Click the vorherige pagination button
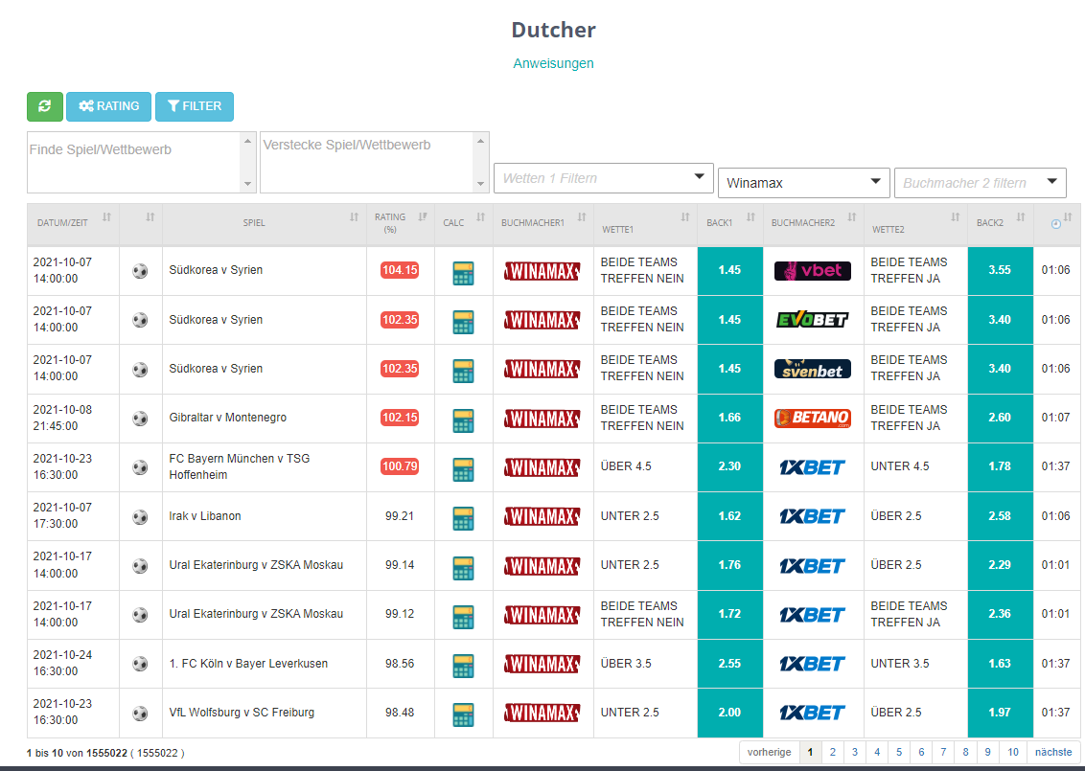 [x=769, y=752]
